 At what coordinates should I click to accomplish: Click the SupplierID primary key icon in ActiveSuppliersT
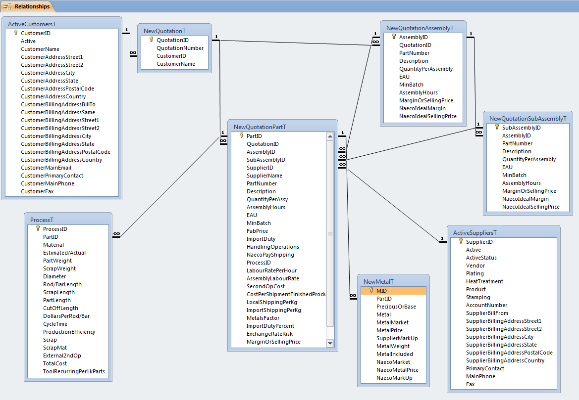(461, 241)
